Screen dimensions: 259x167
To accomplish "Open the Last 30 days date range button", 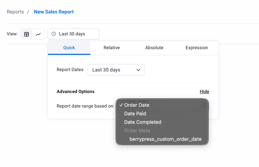I will 73,34.
